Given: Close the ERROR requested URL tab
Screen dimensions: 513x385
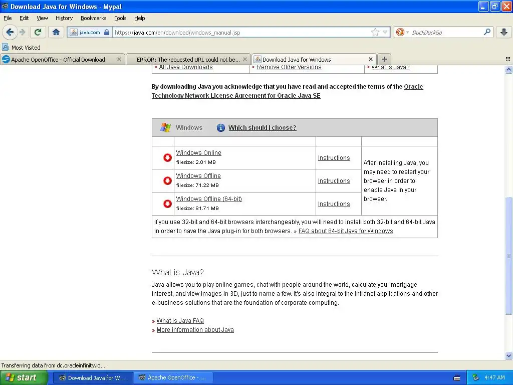Looking at the screenshot, I should [244, 59].
